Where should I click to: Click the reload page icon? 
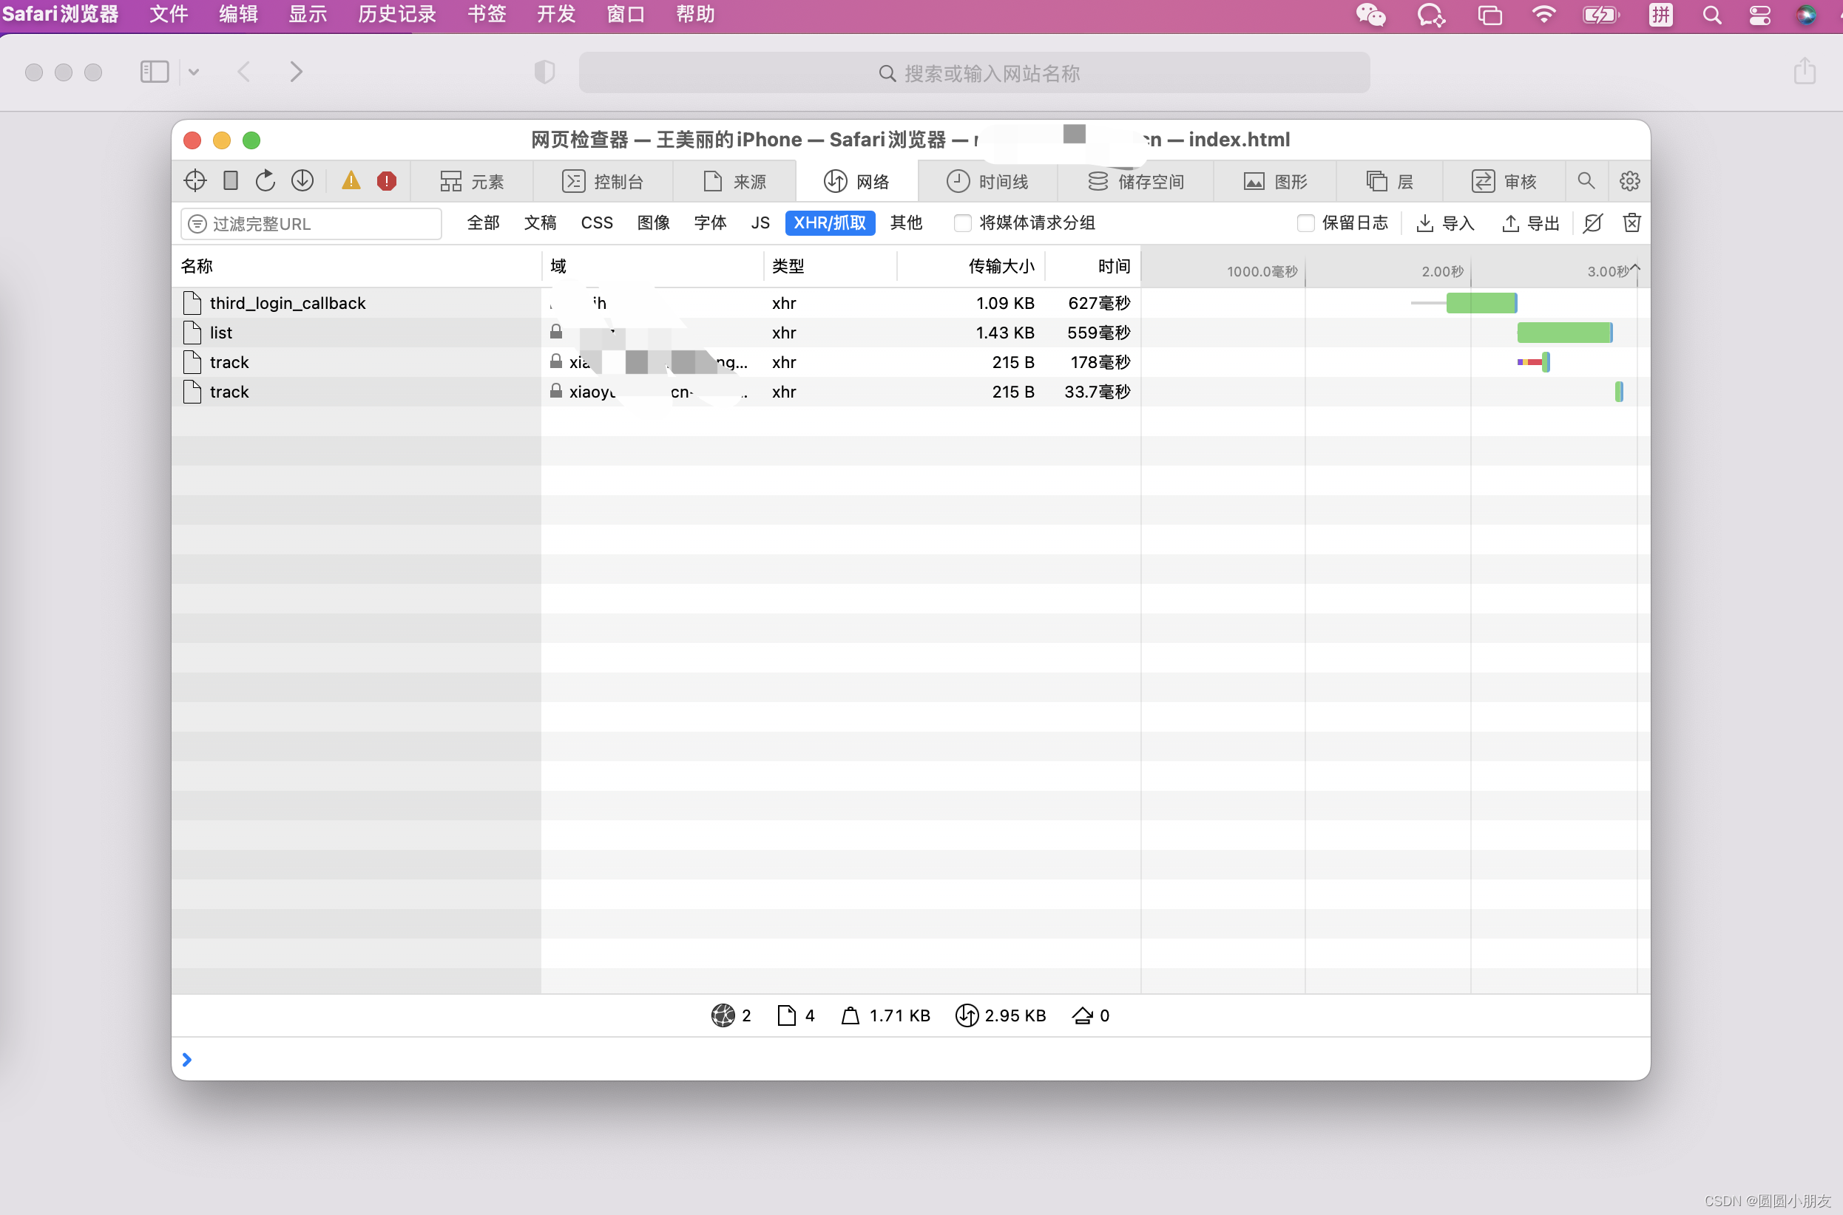point(266,180)
